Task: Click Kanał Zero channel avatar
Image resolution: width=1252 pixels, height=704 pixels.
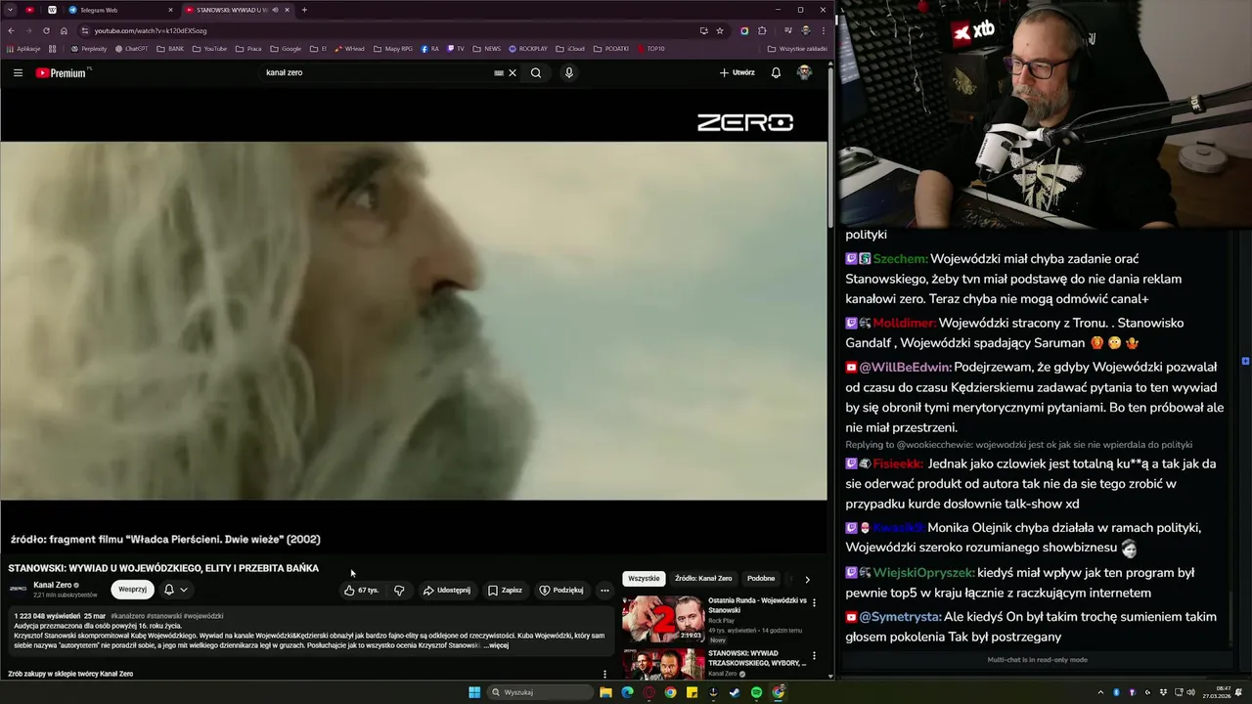Action: click(18, 589)
